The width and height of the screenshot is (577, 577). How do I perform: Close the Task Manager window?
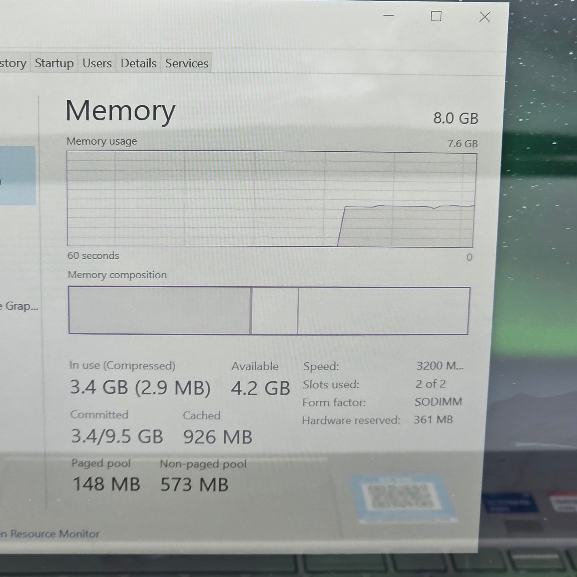pos(484,17)
